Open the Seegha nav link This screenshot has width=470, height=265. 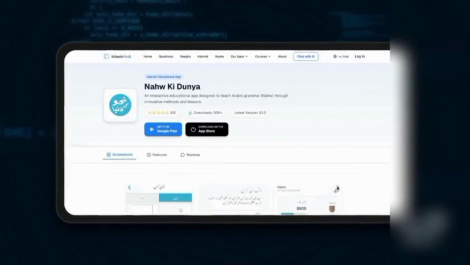(185, 56)
